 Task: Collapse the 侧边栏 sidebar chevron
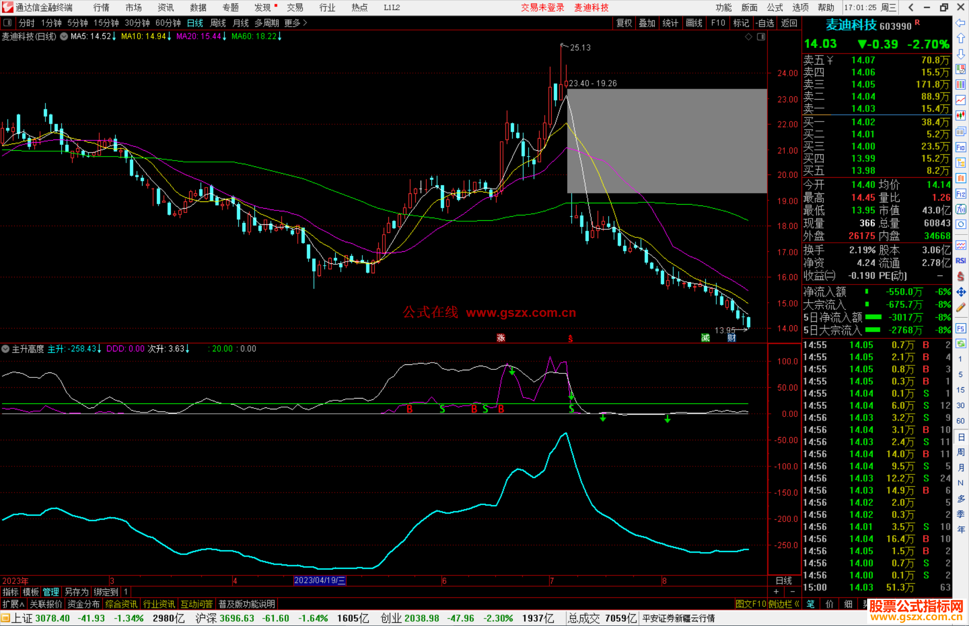click(x=797, y=604)
